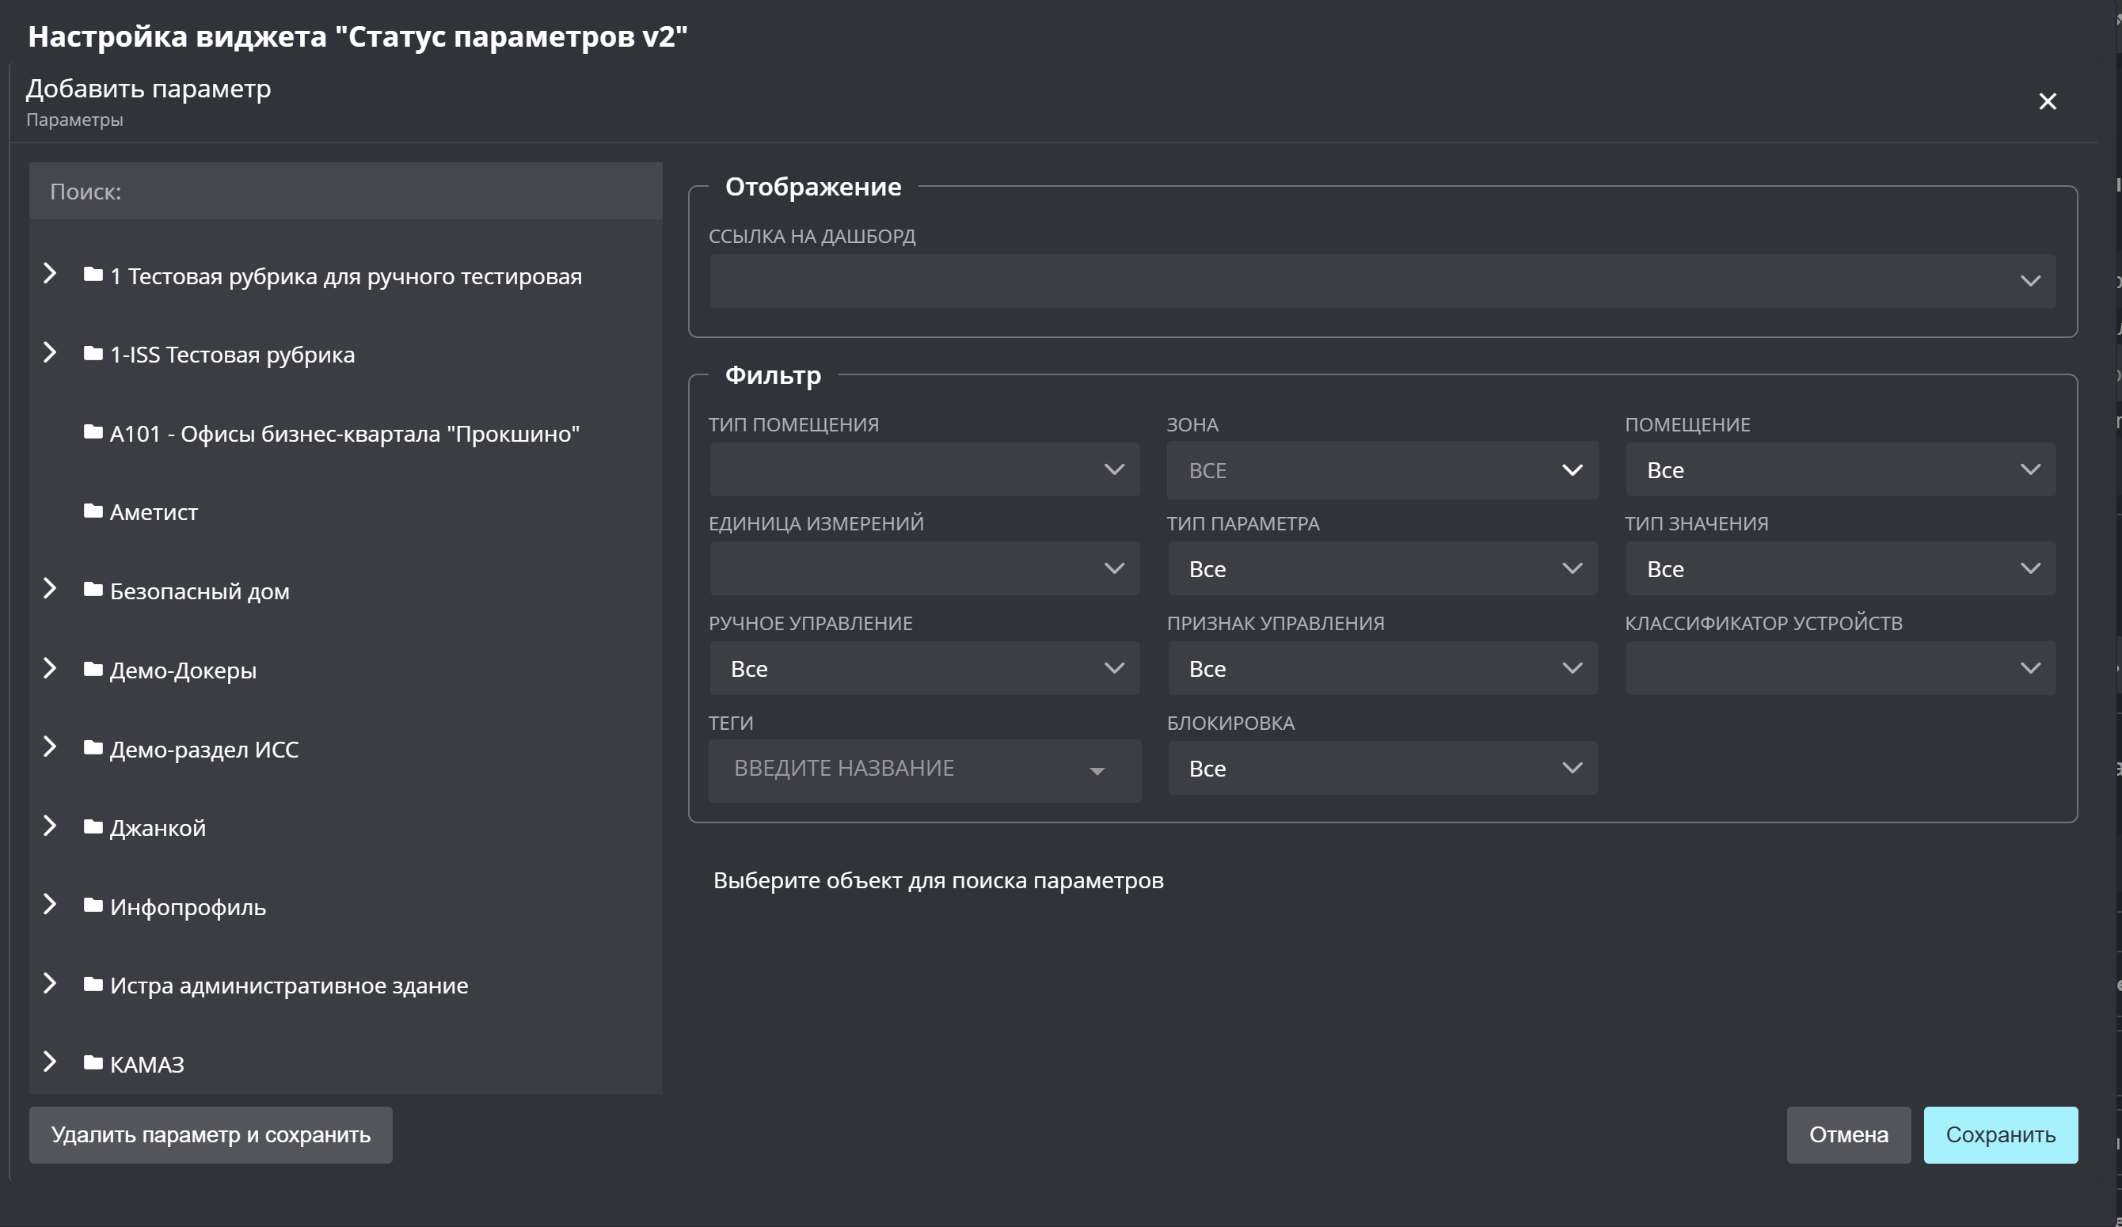Click the folder icon beside КАМАЗ

pyautogui.click(x=93, y=1063)
